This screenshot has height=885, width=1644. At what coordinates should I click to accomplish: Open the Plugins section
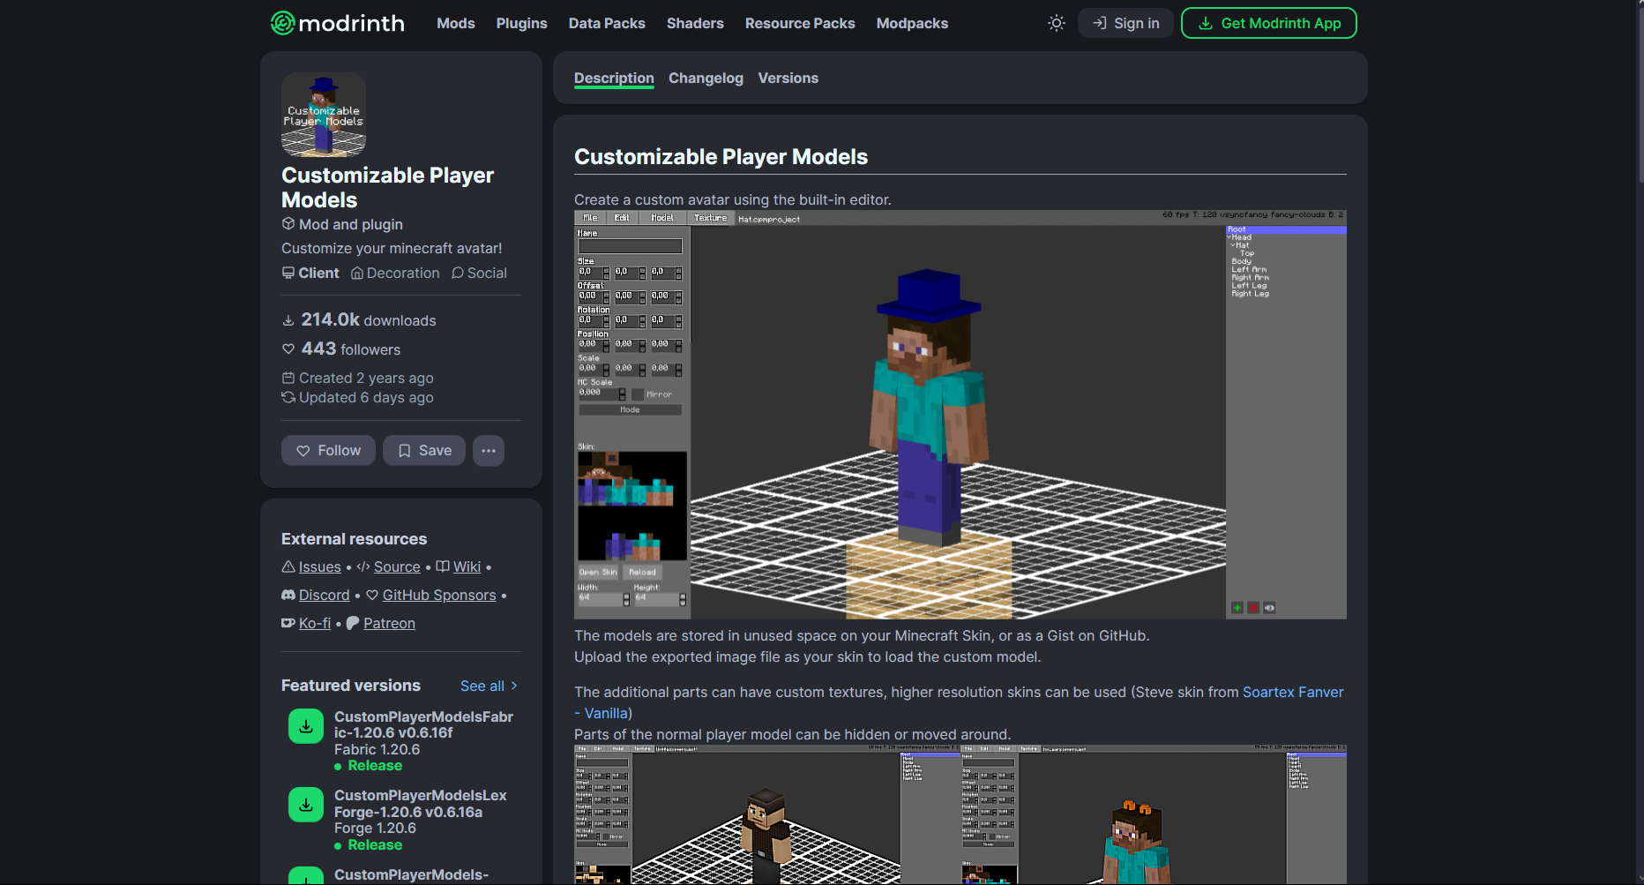click(521, 23)
